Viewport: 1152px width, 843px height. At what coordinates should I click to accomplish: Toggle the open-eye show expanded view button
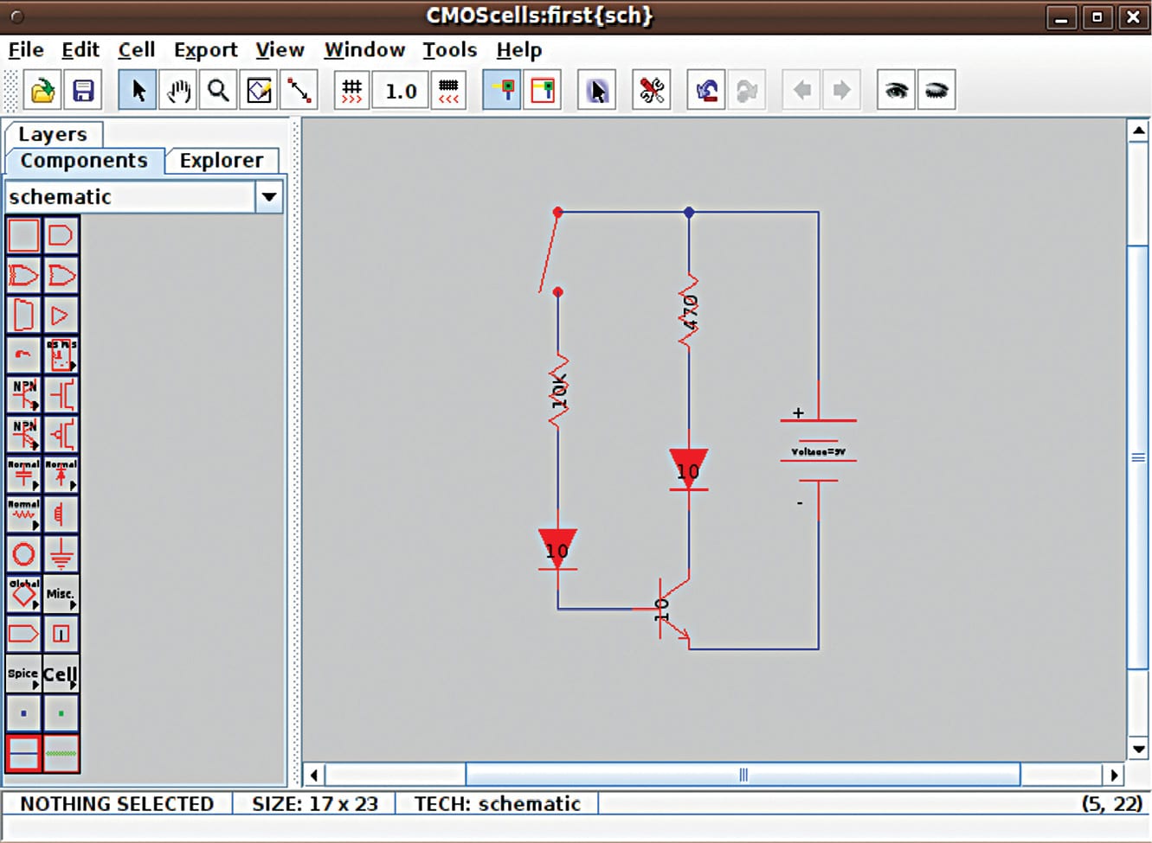[896, 91]
